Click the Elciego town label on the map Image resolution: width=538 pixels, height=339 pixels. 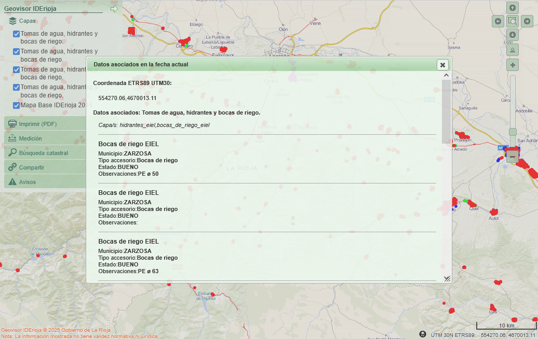point(196,24)
